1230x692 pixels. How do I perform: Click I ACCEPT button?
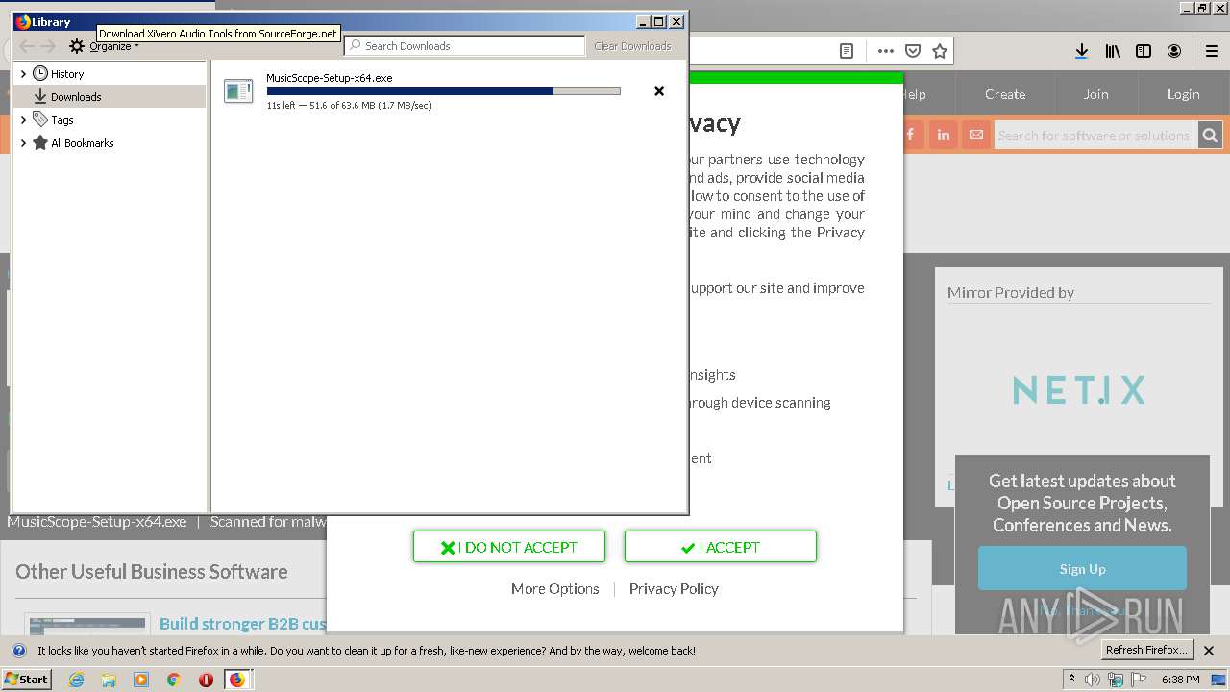click(x=721, y=547)
